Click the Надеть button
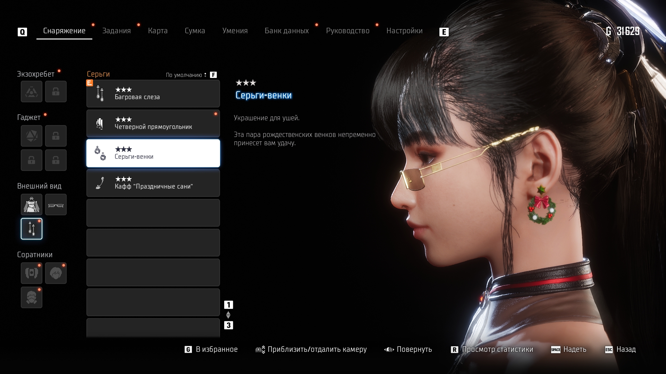The height and width of the screenshot is (374, 666). click(x=568, y=349)
